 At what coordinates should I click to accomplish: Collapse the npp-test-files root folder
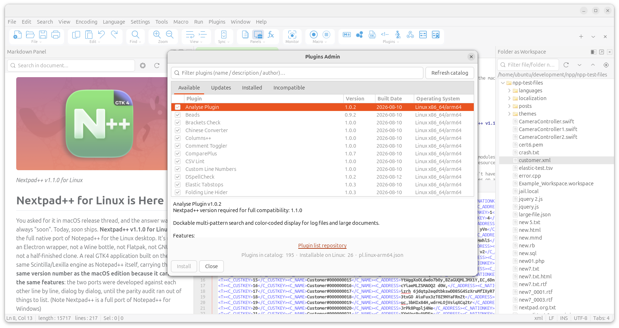click(x=503, y=83)
